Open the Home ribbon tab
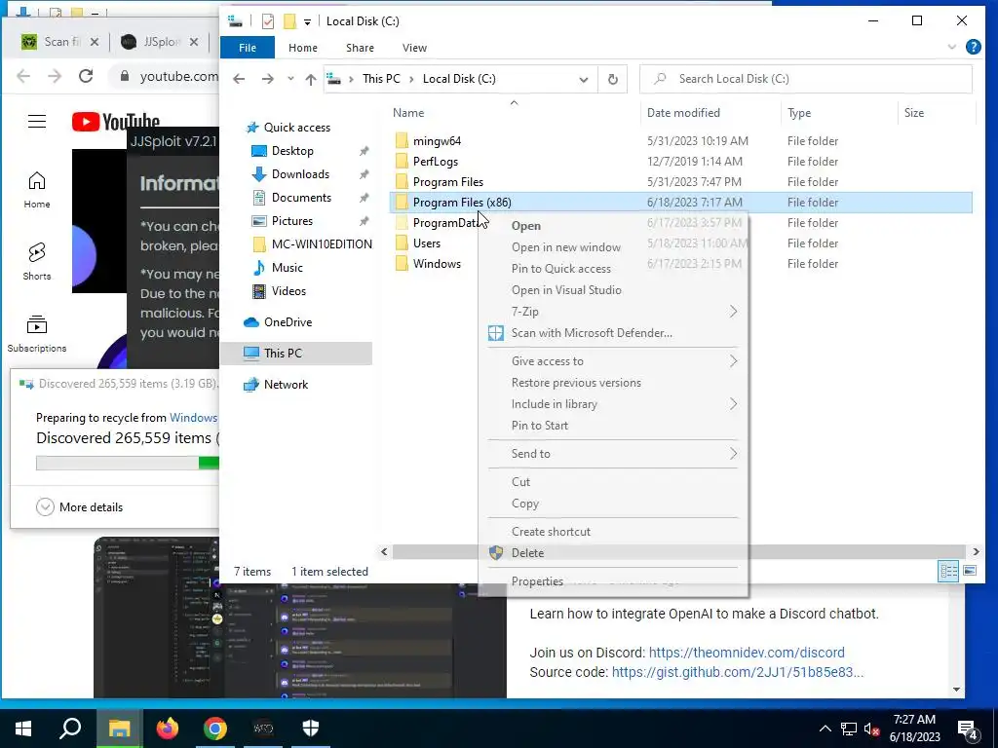 coord(303,48)
